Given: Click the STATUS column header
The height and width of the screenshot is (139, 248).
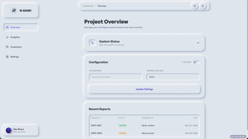Looking at the screenshot, I should (121, 118).
